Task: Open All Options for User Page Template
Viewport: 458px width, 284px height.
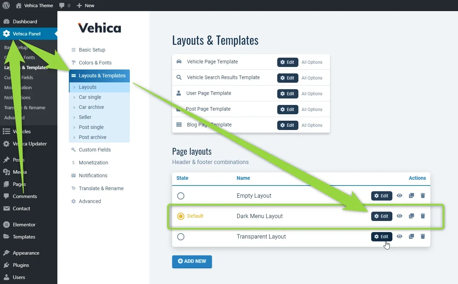Action: click(312, 94)
